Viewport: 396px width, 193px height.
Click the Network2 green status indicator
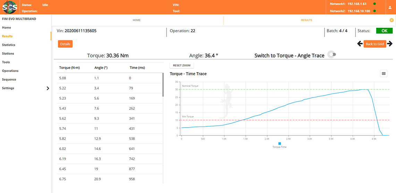pos(374,11)
